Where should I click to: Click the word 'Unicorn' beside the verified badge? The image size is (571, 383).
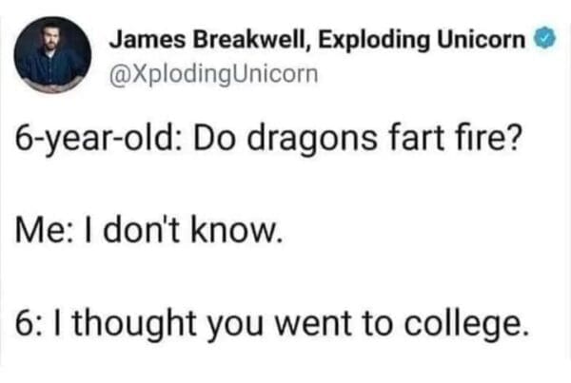pyautogui.click(x=482, y=39)
